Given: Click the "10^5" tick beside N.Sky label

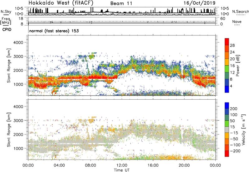Looking at the screenshot, I should tap(19, 8).
